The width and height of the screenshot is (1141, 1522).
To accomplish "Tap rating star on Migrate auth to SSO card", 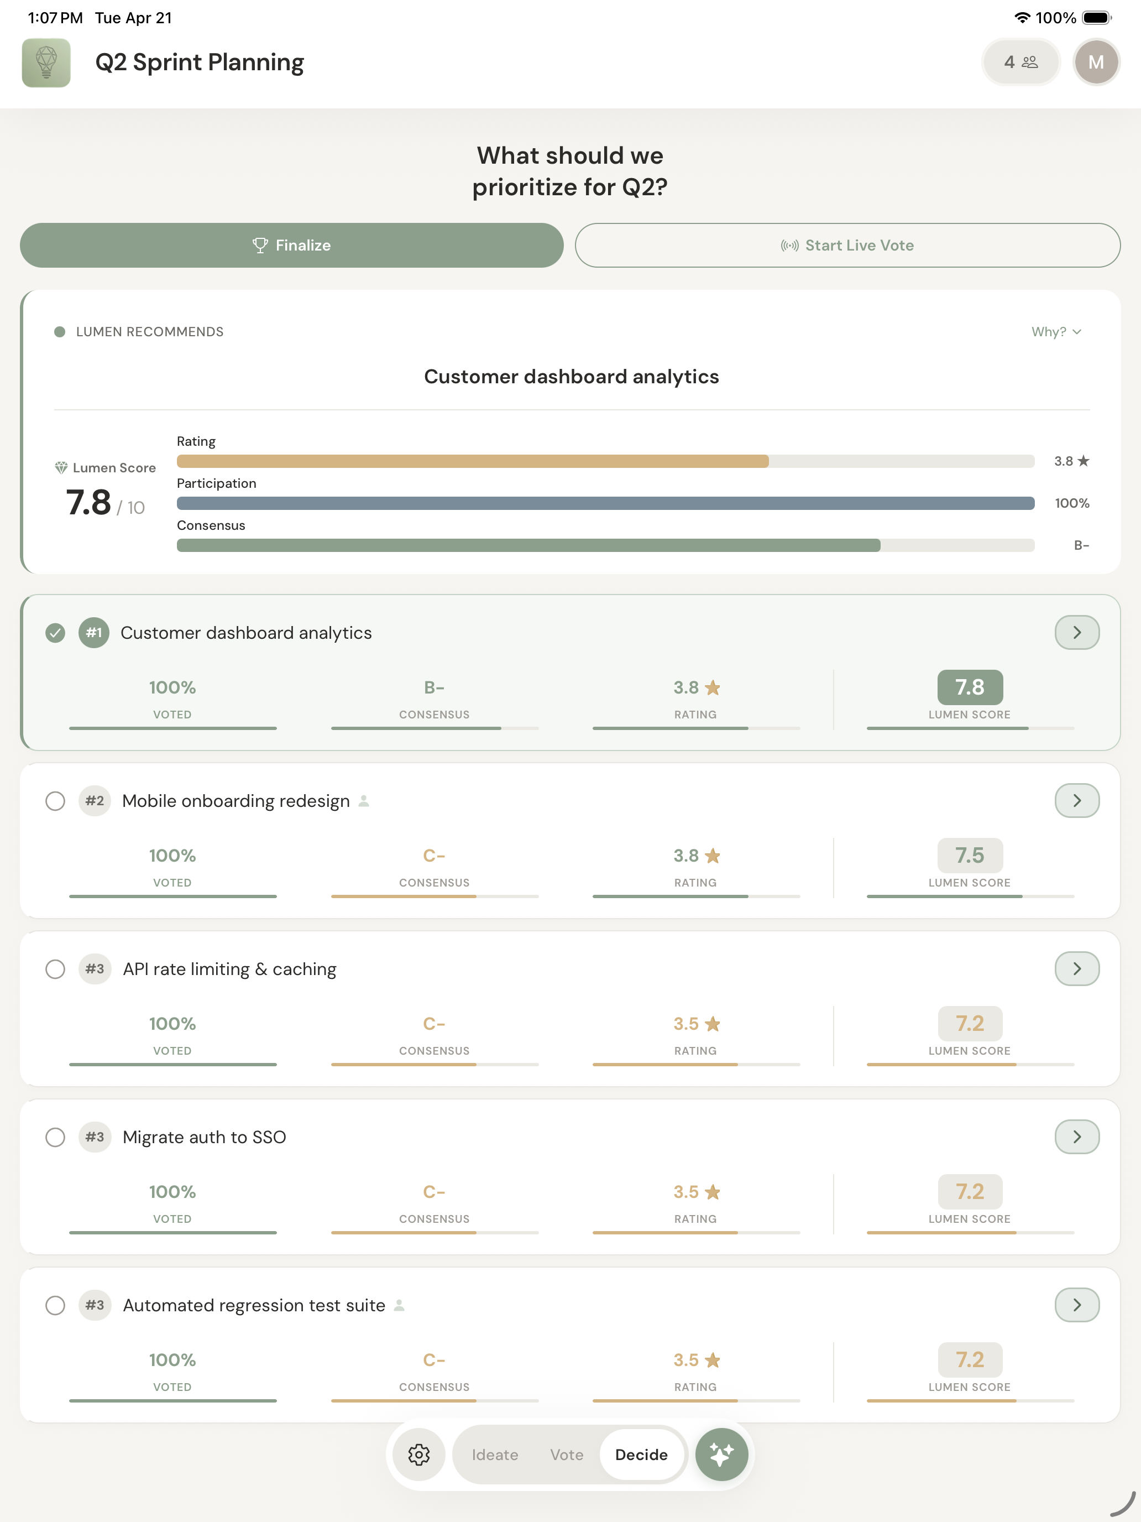I will click(x=713, y=1192).
